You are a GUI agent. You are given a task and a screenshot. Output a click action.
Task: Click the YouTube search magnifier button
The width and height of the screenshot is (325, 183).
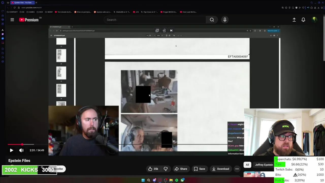click(x=212, y=20)
